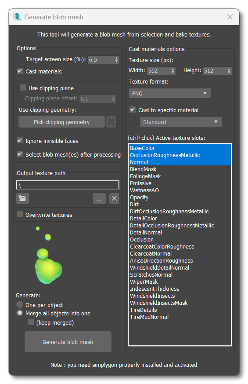
Task: Browse output path with ellipsis button
Action: 99,198
